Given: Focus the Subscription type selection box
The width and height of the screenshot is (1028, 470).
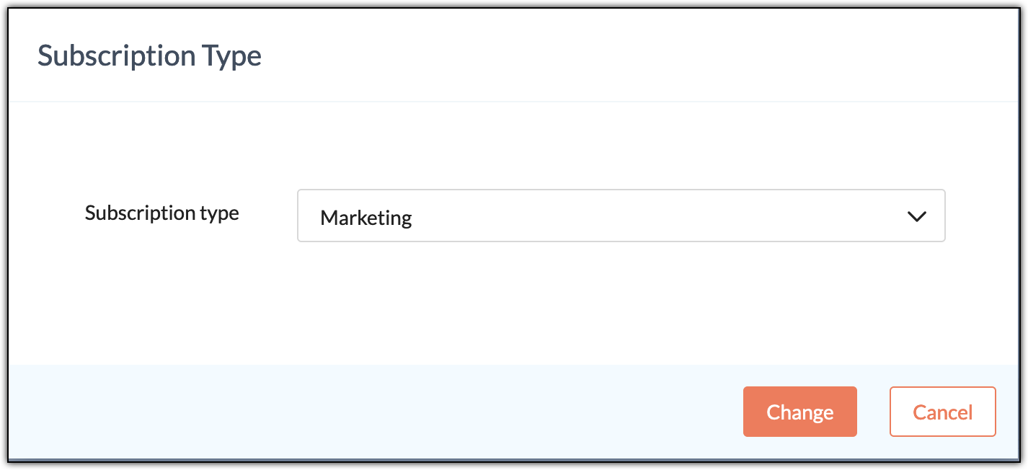Looking at the screenshot, I should (x=621, y=216).
